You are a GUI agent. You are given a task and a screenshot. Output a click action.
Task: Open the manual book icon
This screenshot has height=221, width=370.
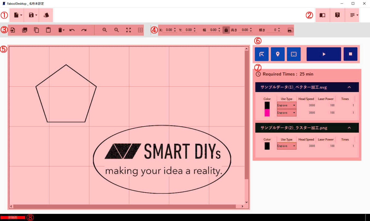(x=322, y=15)
